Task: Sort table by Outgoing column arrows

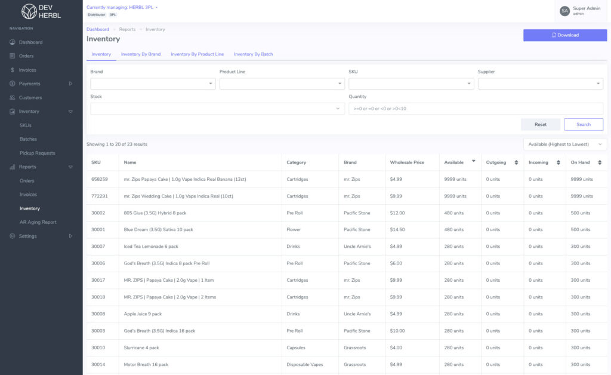Action: pyautogui.click(x=516, y=162)
